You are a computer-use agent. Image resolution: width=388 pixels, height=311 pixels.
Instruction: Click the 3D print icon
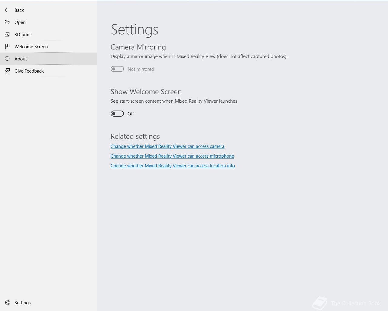point(7,34)
